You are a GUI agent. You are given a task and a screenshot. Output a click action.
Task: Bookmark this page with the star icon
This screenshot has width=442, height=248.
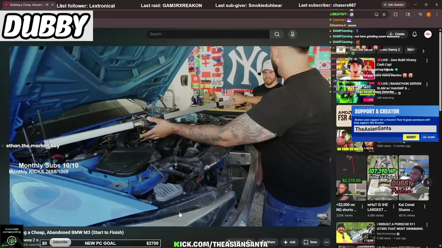(384, 14)
